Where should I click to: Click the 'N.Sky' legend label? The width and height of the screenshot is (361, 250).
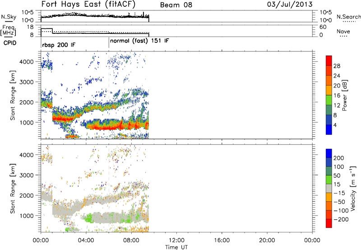(x=9, y=17)
